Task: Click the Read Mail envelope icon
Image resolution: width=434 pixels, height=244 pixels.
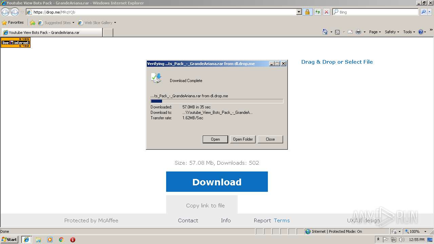Action: coord(350,32)
